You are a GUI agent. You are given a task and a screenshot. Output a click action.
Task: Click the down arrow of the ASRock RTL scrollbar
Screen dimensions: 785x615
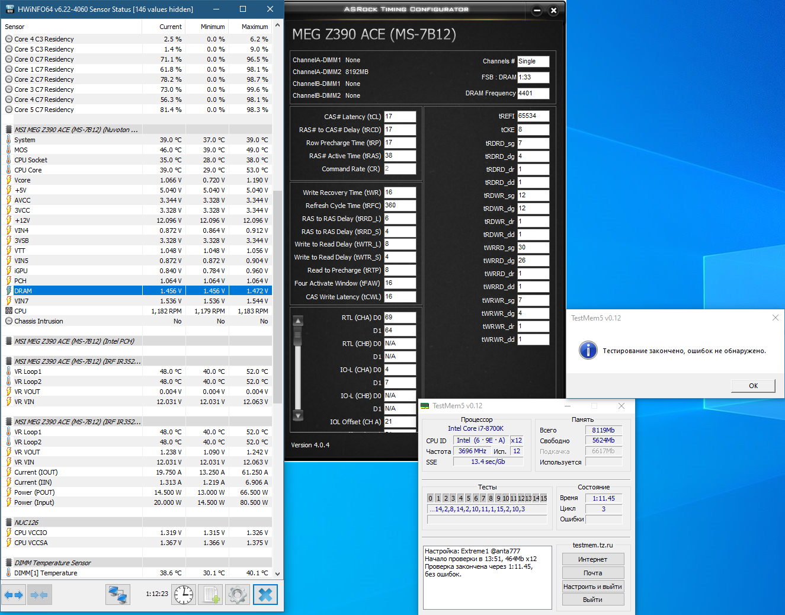pos(298,416)
